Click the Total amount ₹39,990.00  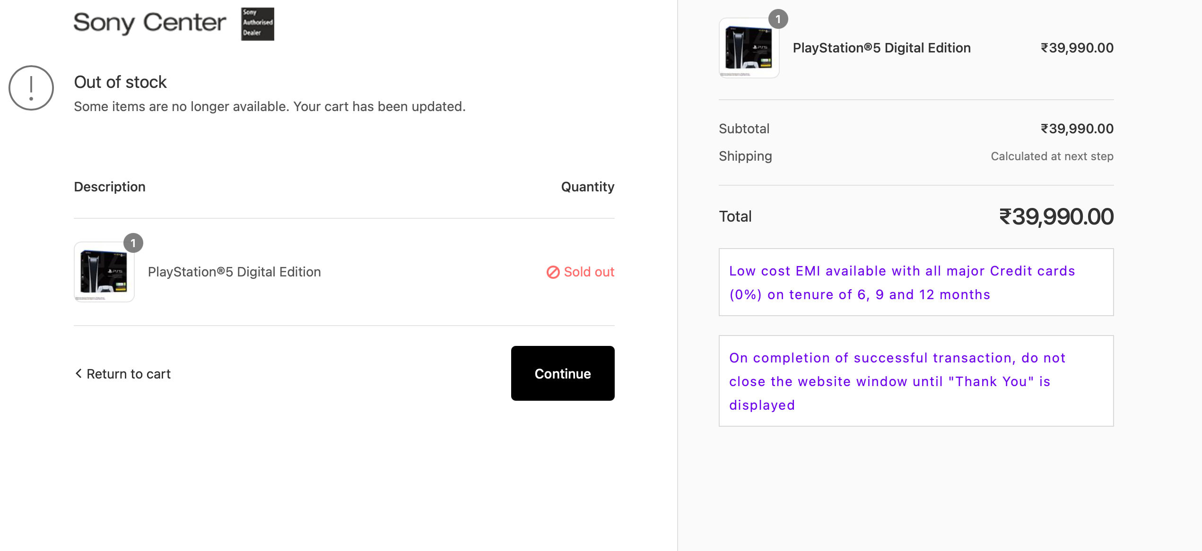pyautogui.click(x=1056, y=217)
